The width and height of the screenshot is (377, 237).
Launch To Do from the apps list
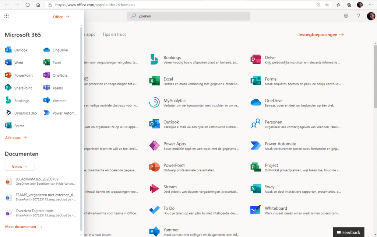(194, 210)
